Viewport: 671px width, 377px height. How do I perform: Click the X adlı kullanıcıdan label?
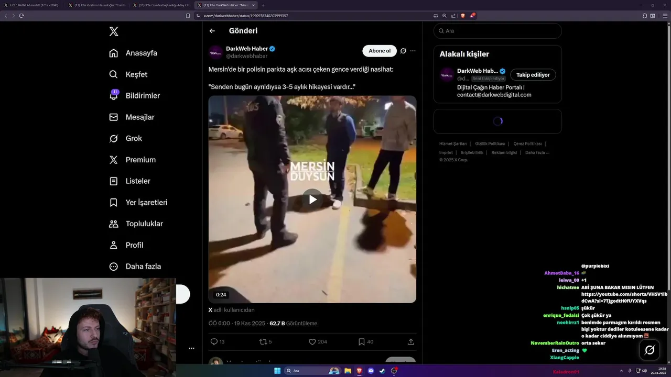point(231,310)
